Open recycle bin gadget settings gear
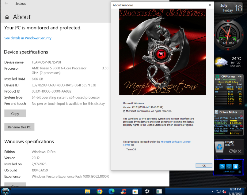Viewport: 247px width, 195px height. [235, 151]
